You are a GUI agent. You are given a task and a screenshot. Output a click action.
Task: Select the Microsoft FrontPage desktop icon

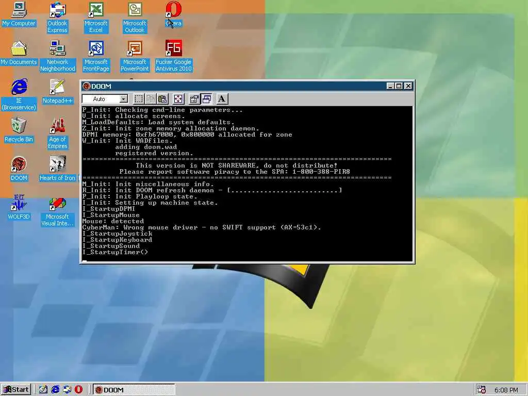tap(96, 56)
